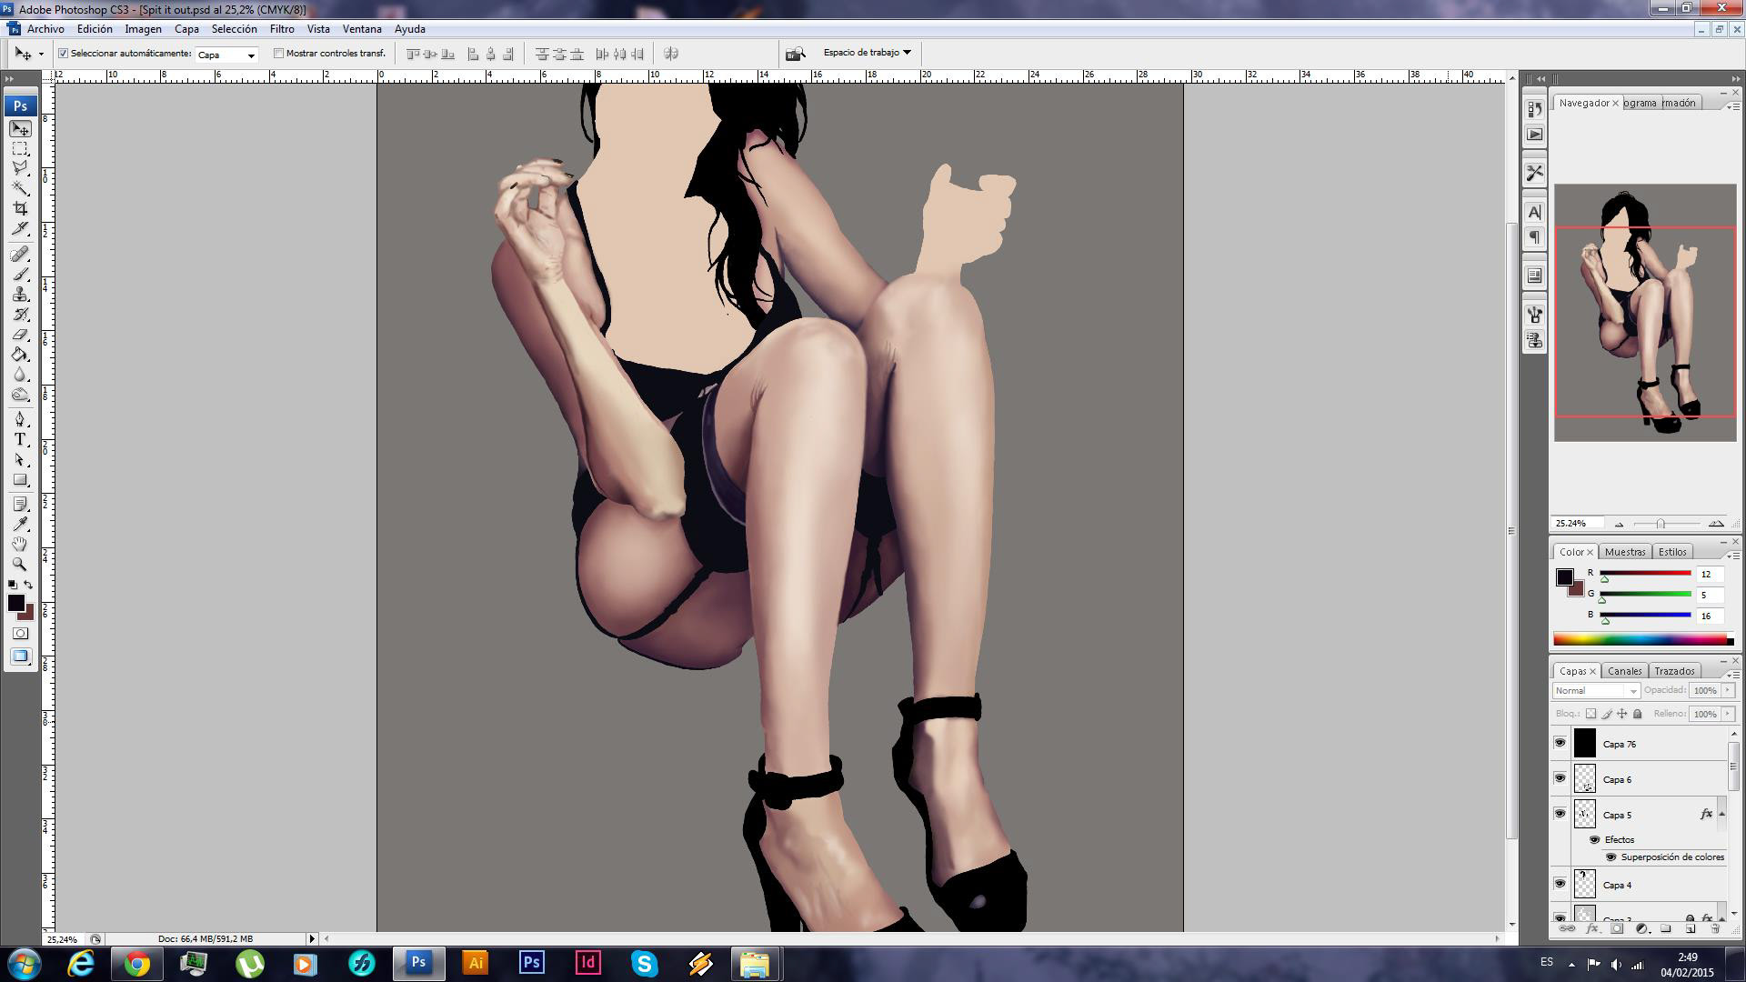Select the Hand tool
The image size is (1746, 982).
20,544
